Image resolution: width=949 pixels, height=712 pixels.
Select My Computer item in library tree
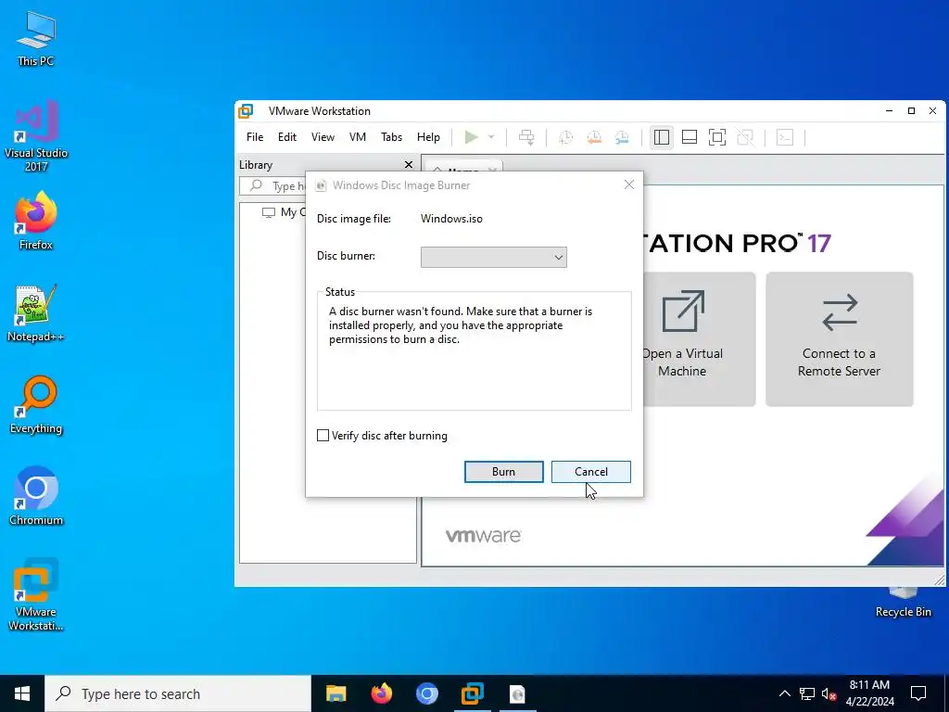[285, 212]
